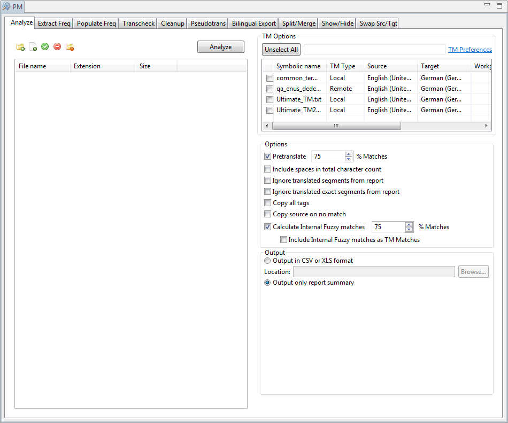The width and height of the screenshot is (508, 423).
Task: Click the add folder icon
Action: (x=20, y=47)
